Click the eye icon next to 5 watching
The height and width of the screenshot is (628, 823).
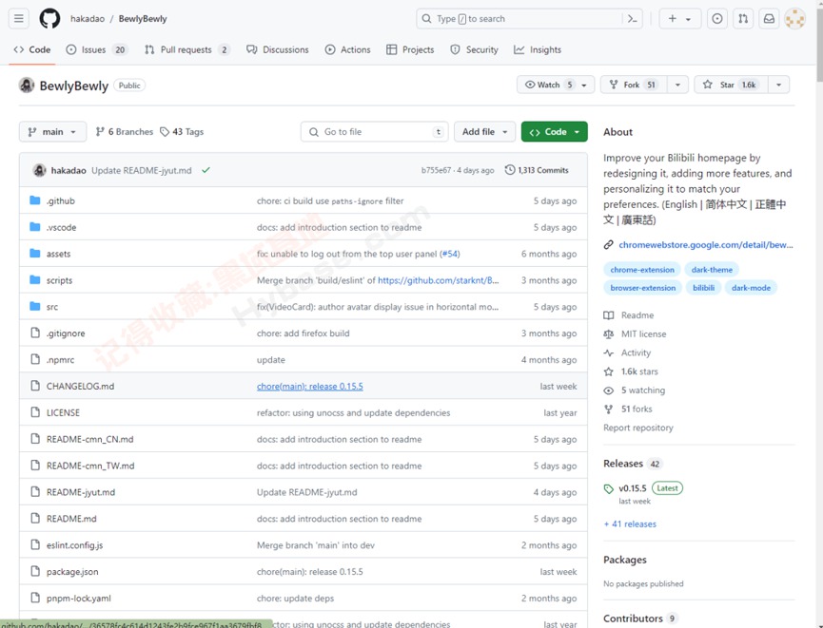click(x=608, y=390)
